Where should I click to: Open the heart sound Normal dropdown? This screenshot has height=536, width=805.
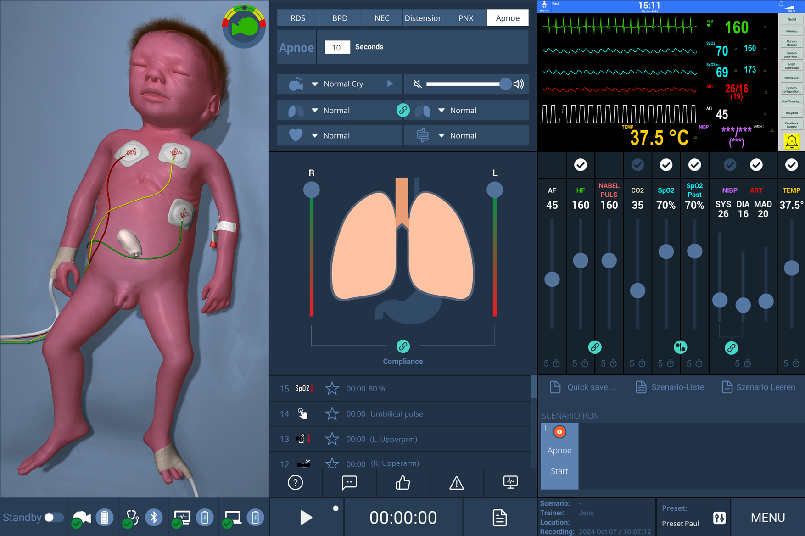[315, 136]
